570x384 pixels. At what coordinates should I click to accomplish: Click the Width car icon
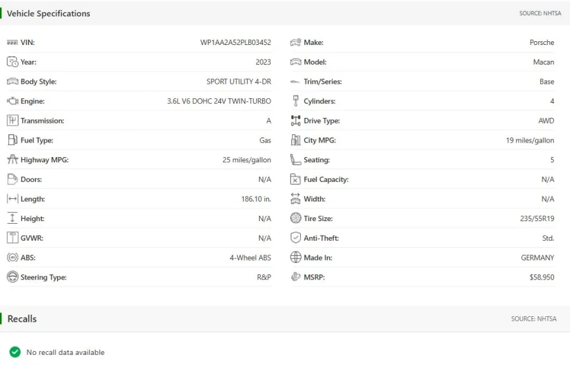click(296, 198)
